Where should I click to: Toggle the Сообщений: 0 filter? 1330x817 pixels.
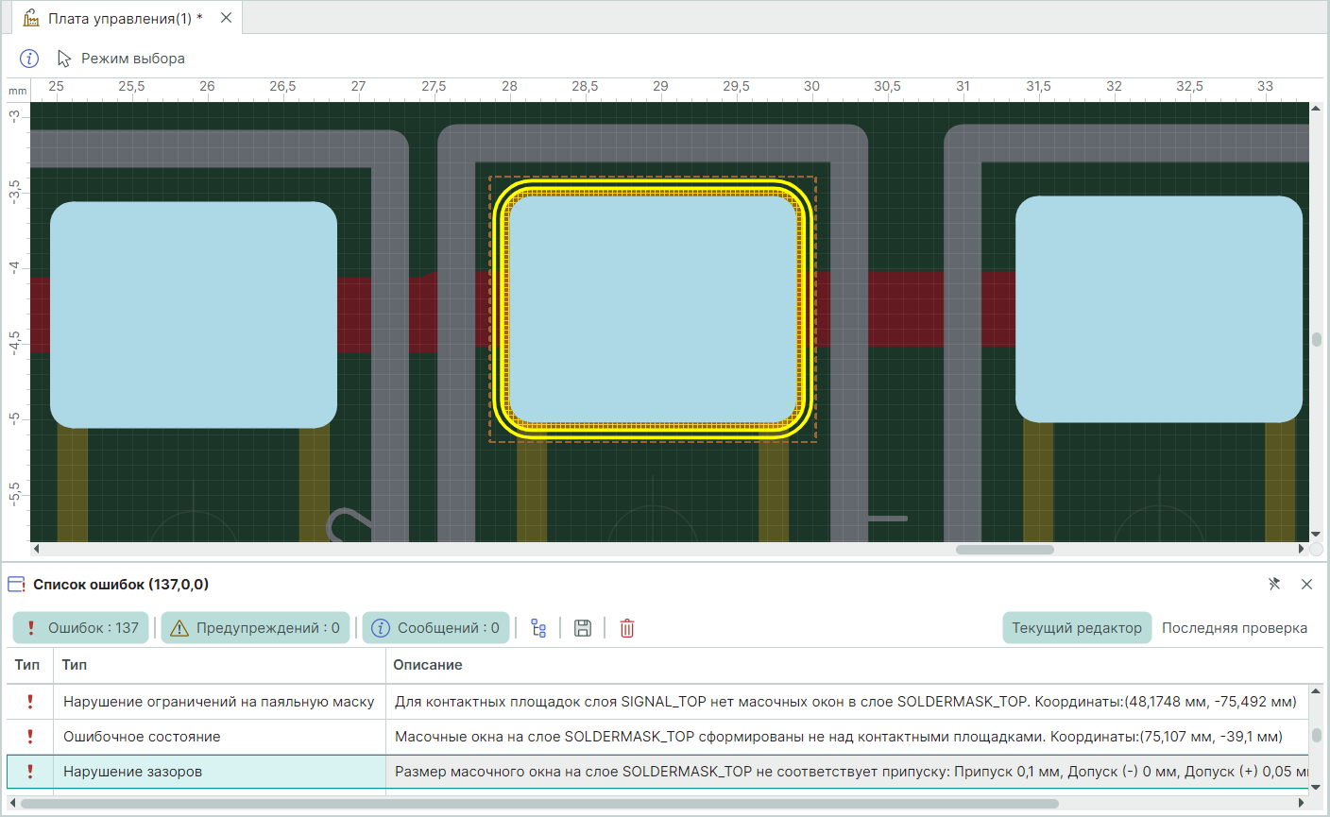[436, 628]
